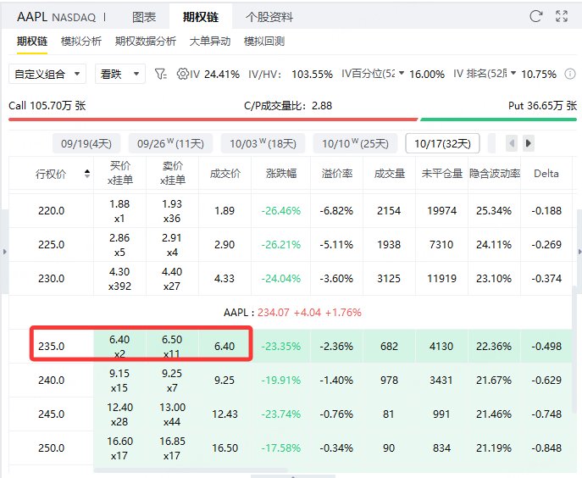This screenshot has width=582, height=478.
Task: Open the 模拟回测 sub-tab
Action: 264,42
